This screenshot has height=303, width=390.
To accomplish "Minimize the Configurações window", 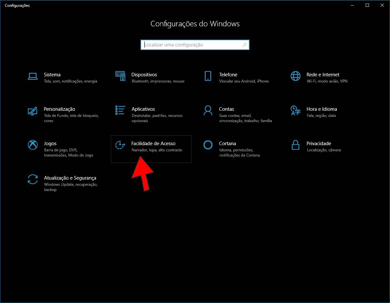I will click(x=352, y=5).
